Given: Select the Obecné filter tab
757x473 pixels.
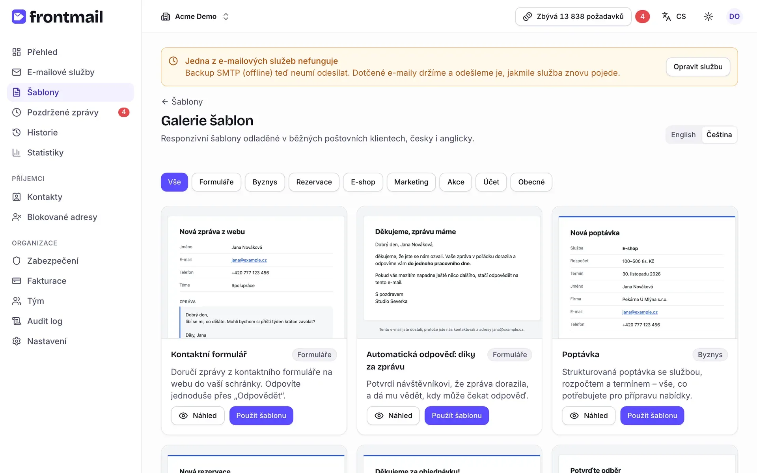Looking at the screenshot, I should [531, 182].
